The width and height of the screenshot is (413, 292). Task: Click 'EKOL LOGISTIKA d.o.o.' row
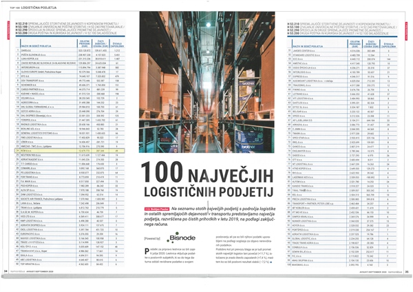coord(70,229)
